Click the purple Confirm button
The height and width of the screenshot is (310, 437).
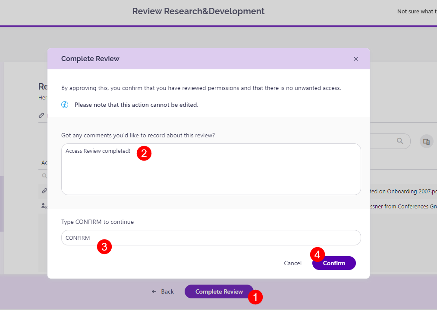point(334,263)
